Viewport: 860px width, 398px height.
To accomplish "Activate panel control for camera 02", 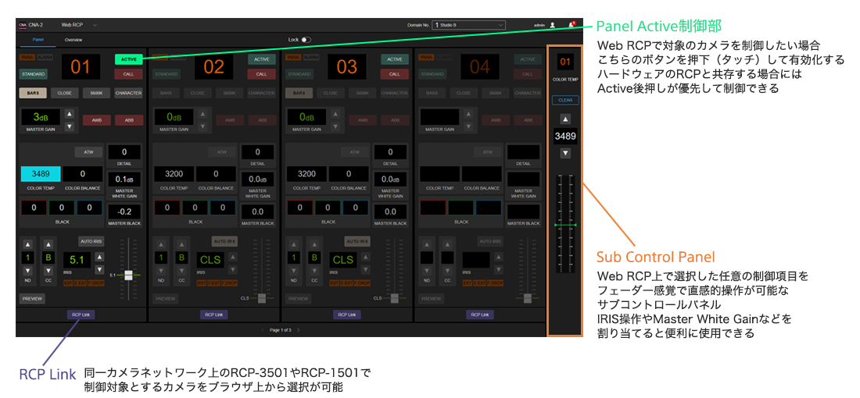I will [261, 59].
